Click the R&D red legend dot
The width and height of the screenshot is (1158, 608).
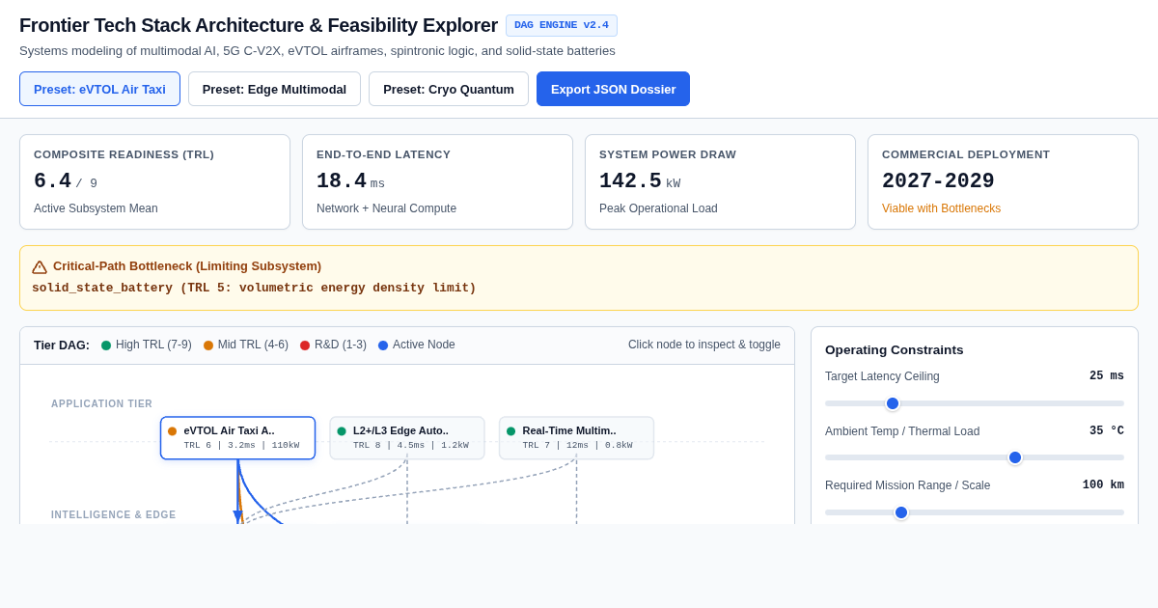tap(305, 345)
